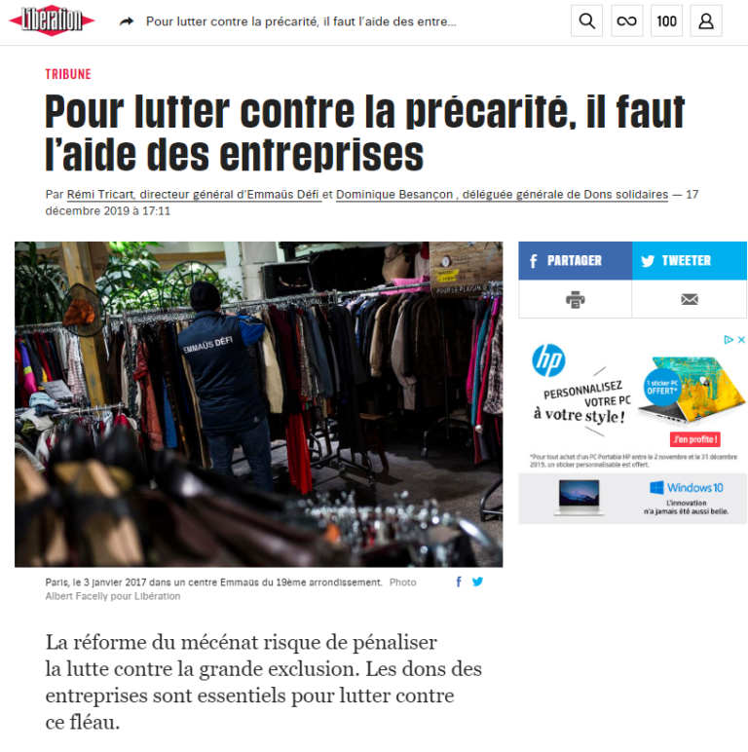Close the HP advertisement

coord(741,340)
